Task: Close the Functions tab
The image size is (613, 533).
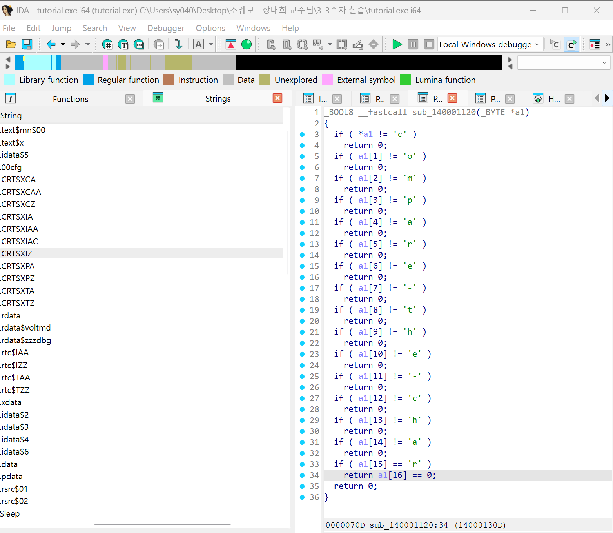Action: [x=130, y=99]
